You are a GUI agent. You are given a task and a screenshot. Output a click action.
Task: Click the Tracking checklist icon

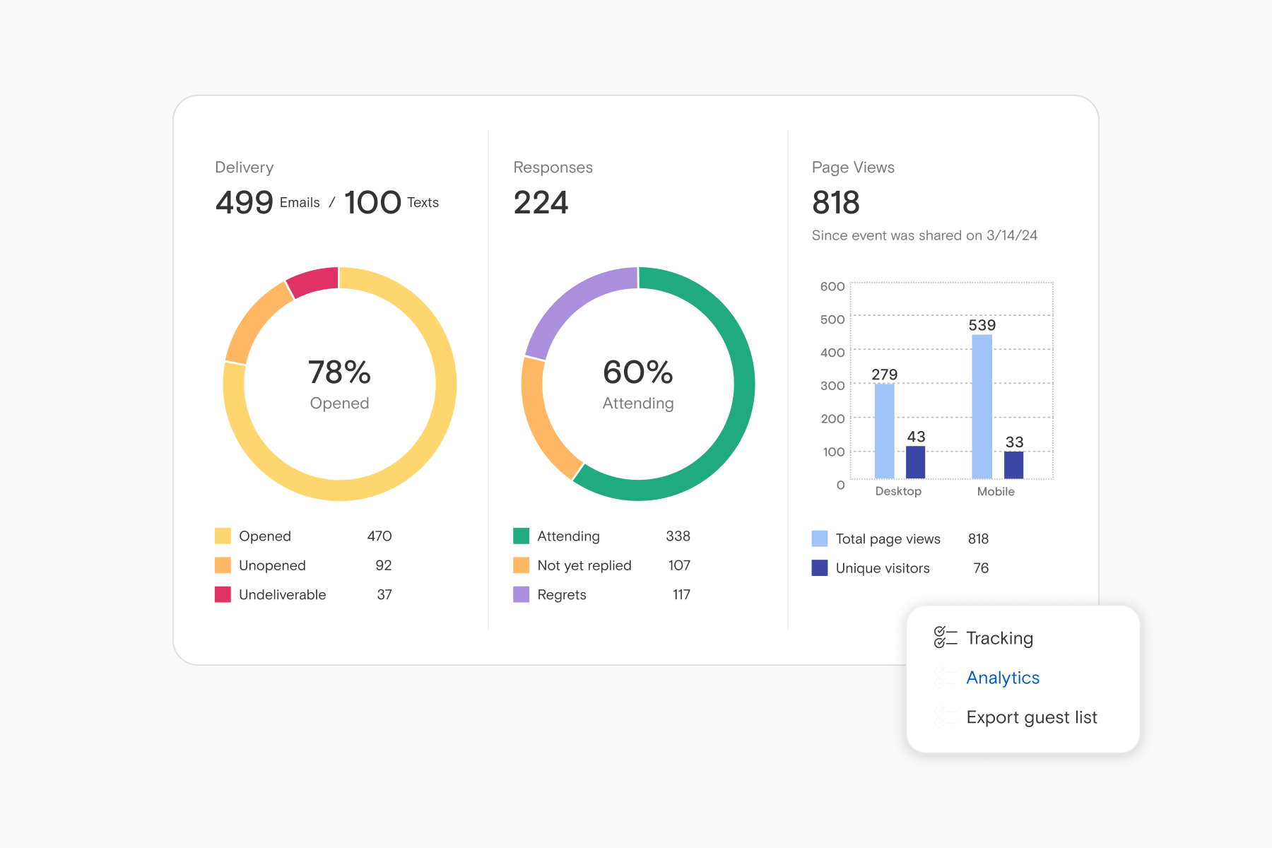pyautogui.click(x=946, y=637)
